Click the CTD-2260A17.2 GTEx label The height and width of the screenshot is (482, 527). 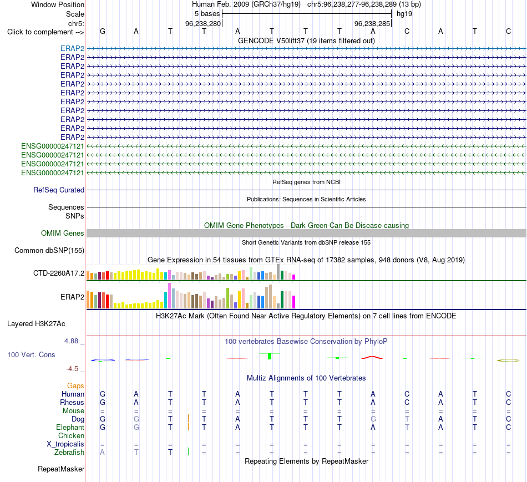click(x=59, y=273)
